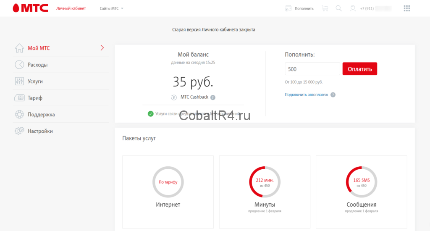
Task: Click the help icon beside MTC Cashback
Action: point(213,97)
